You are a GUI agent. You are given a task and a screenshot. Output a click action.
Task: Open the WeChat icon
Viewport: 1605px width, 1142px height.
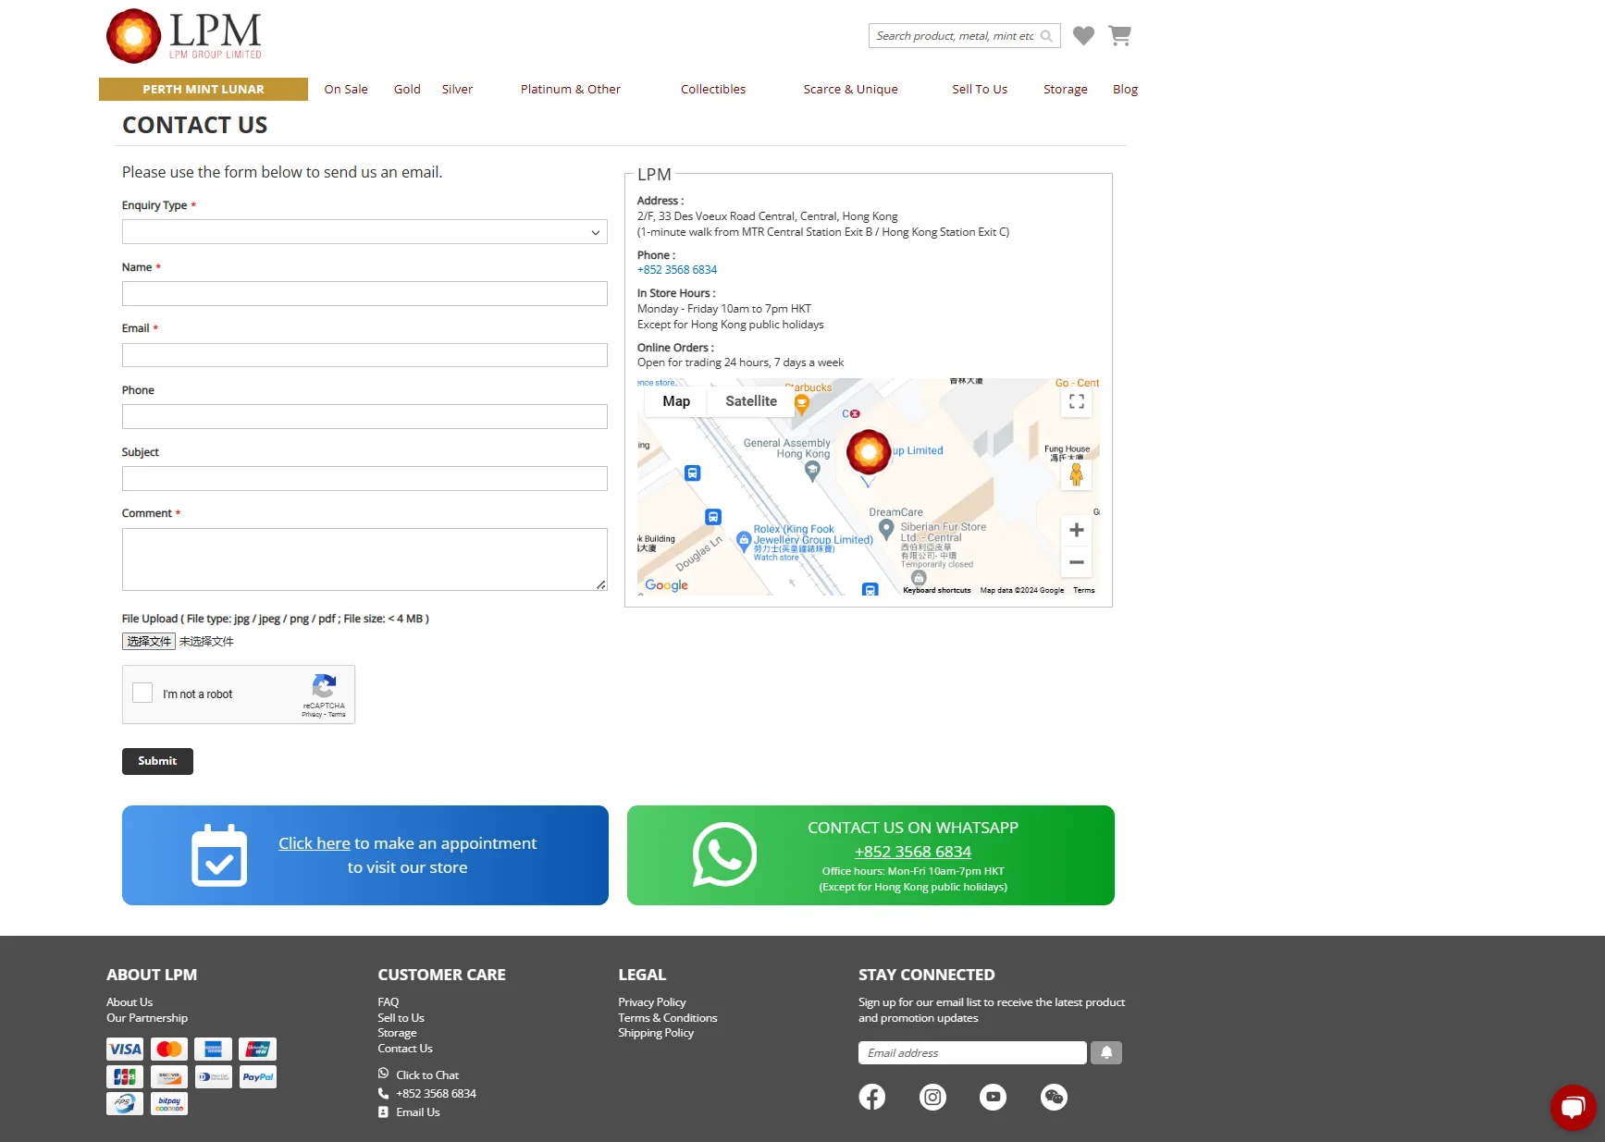tap(1054, 1097)
